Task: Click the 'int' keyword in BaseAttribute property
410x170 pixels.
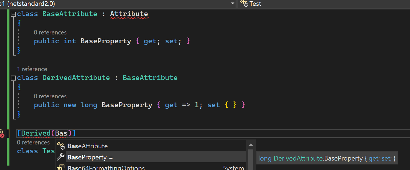Action: [x=70, y=41]
